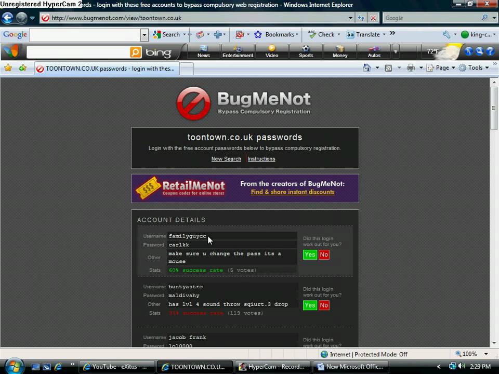This screenshot has height=374, width=499.
Task: Click the page vertical scrollbar thumb
Action: [494, 108]
